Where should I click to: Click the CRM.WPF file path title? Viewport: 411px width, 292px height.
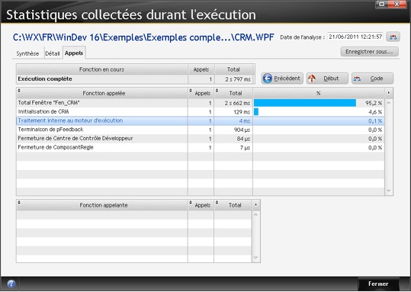[143, 37]
